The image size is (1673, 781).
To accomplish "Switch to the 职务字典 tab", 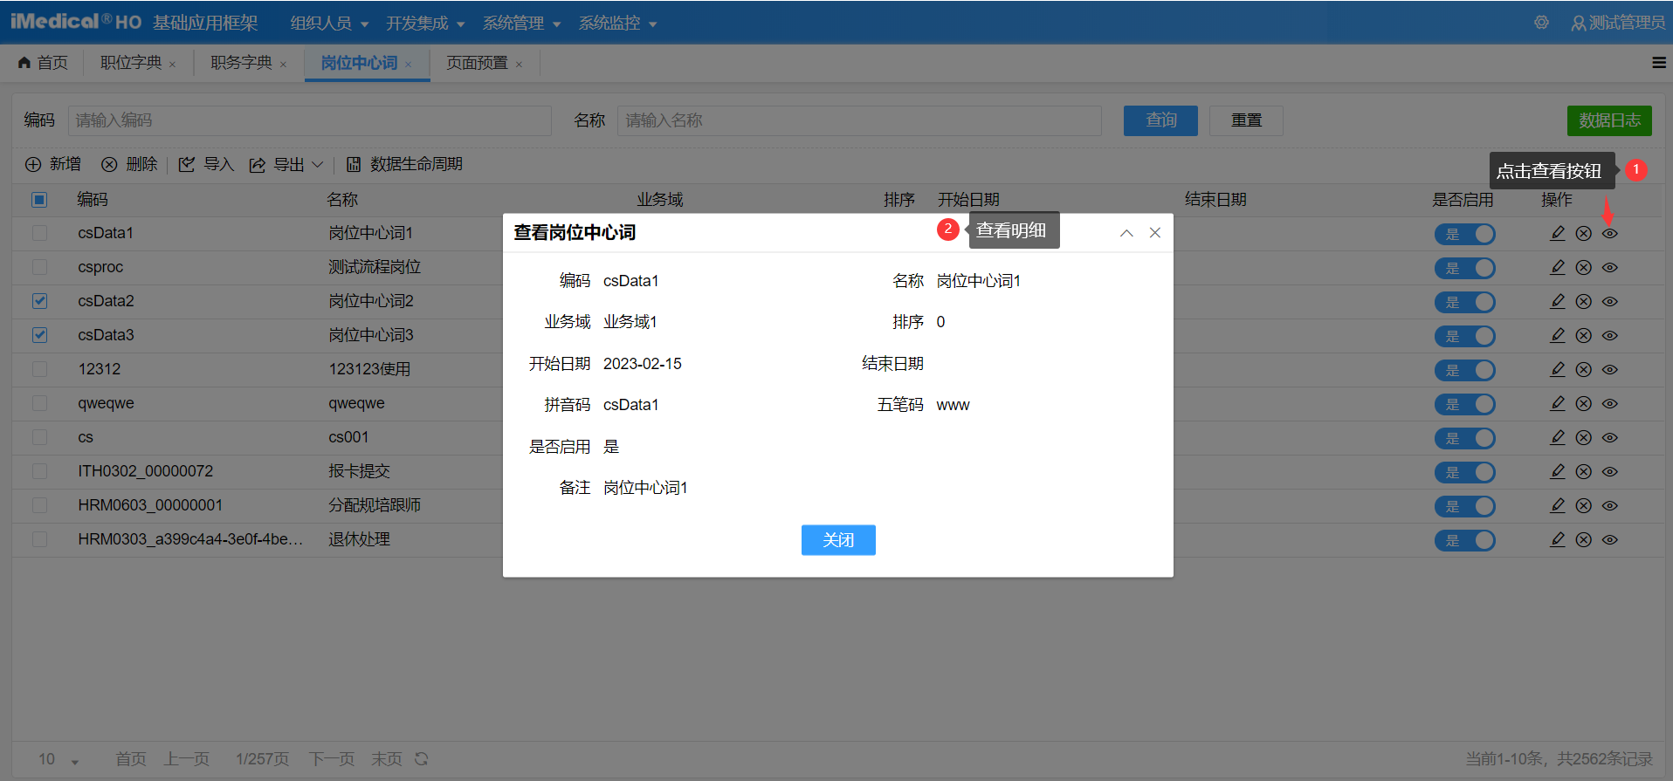I will pyautogui.click(x=242, y=63).
